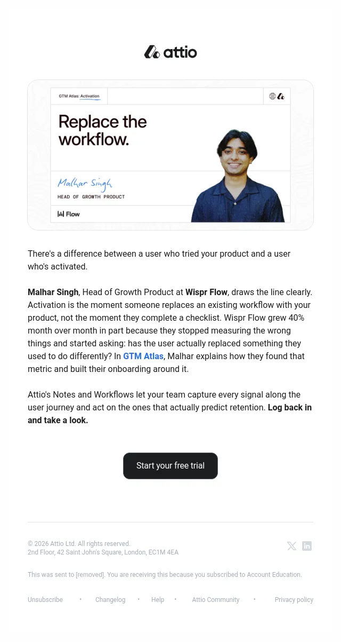Click the Unsubscribe footer link

[x=45, y=600]
